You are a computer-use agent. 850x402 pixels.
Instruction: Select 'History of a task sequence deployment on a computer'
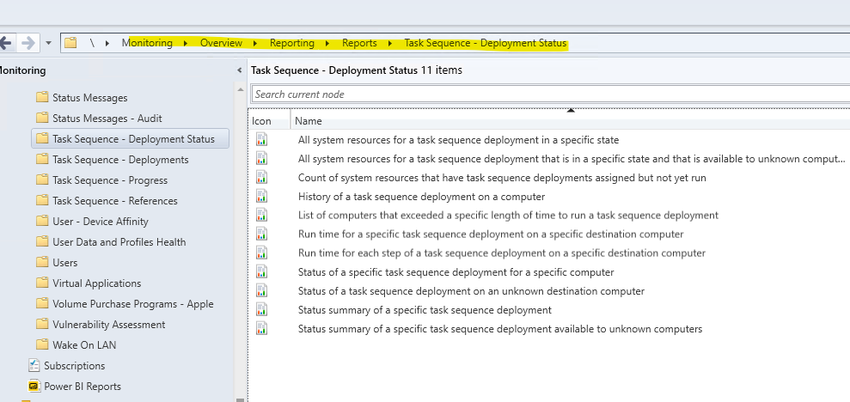(421, 197)
